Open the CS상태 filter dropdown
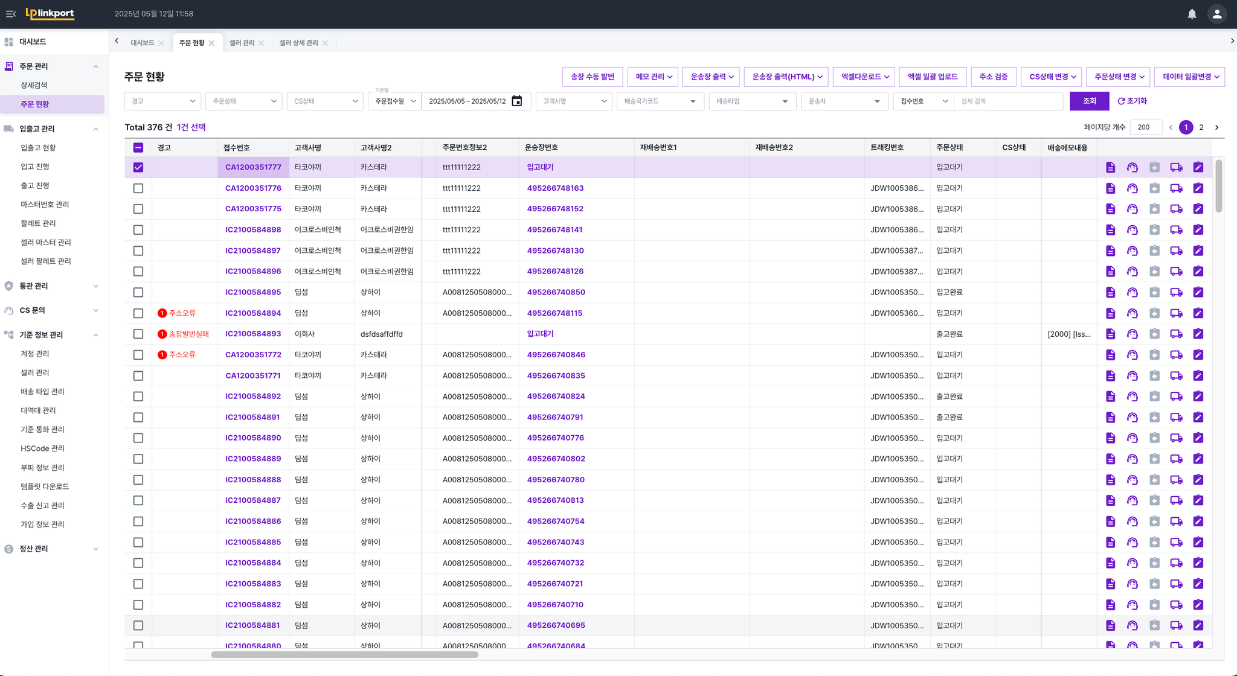 325,101
